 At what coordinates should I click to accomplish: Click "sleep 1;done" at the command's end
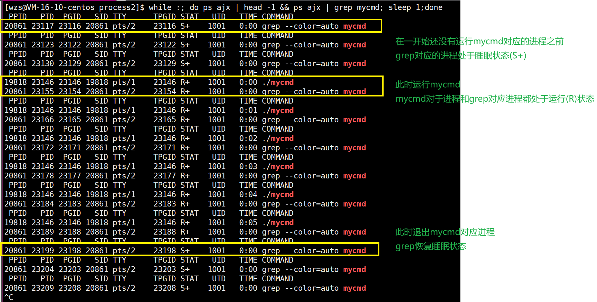[x=416, y=7]
